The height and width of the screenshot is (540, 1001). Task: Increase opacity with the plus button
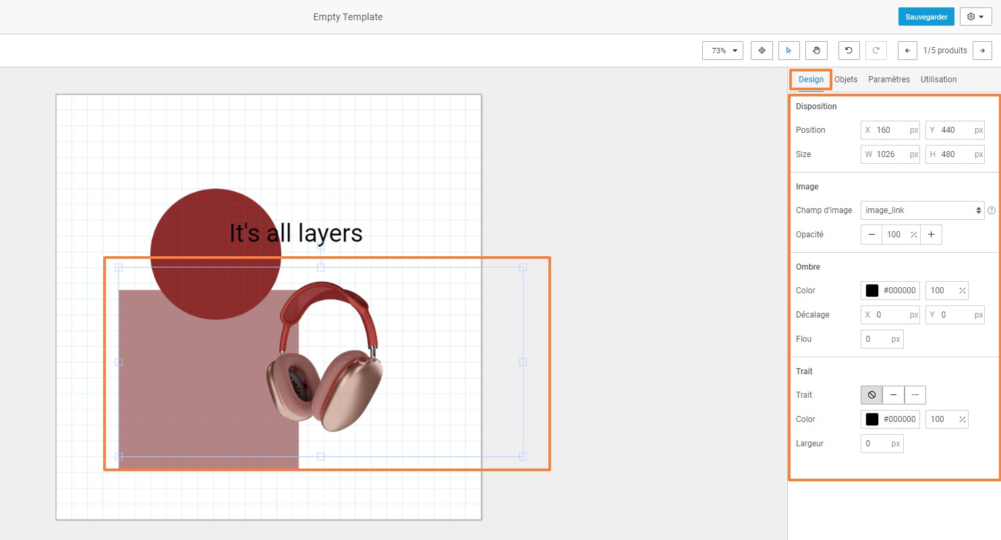coord(931,235)
